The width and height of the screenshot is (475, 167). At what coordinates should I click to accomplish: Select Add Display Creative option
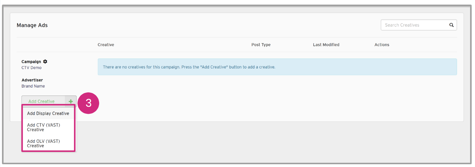tap(48, 113)
